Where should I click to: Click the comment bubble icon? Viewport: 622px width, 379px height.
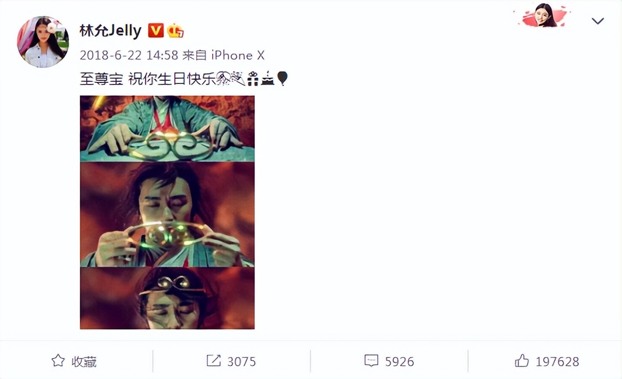click(371, 361)
